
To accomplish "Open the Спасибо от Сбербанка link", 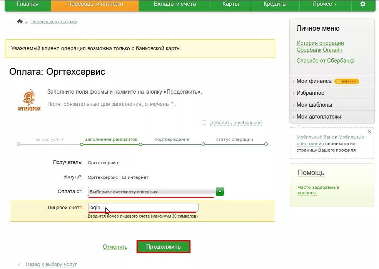I will click(326, 61).
